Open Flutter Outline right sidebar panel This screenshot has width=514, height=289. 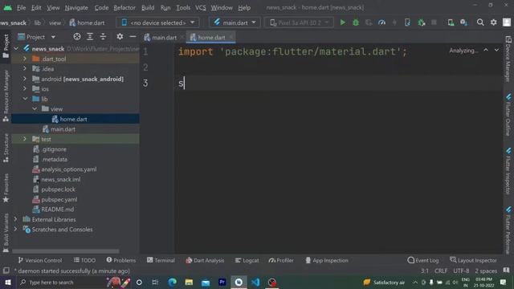click(508, 115)
